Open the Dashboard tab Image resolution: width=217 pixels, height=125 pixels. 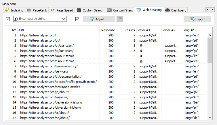click(x=176, y=10)
